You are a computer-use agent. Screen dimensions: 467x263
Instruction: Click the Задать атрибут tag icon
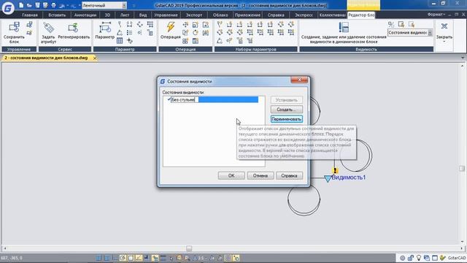pos(48,28)
